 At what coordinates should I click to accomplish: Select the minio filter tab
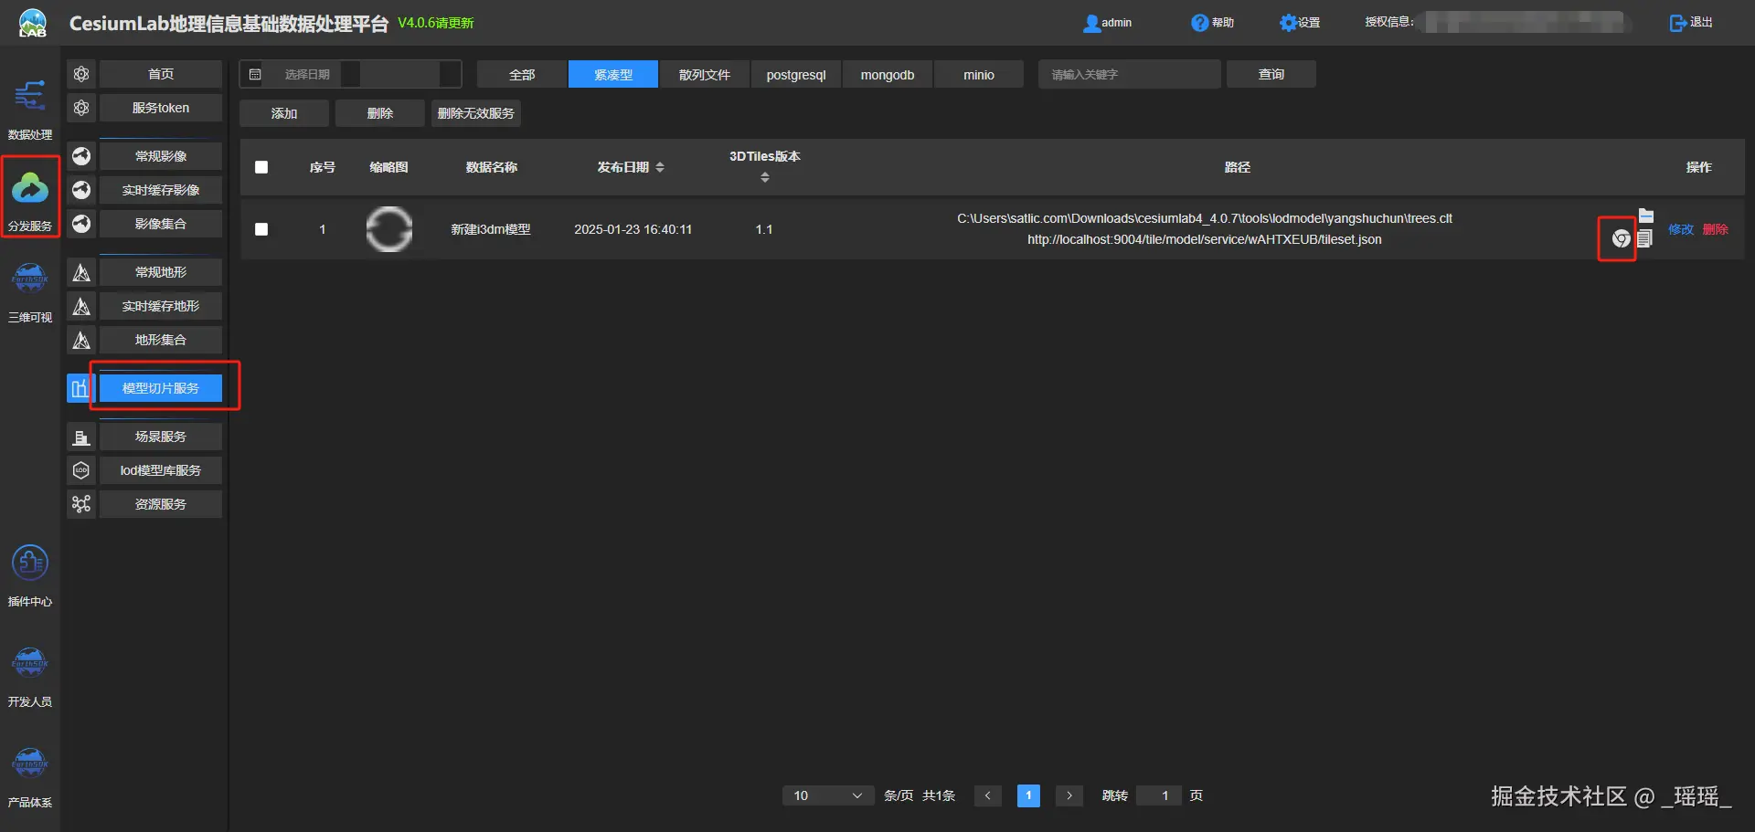pyautogui.click(x=979, y=75)
